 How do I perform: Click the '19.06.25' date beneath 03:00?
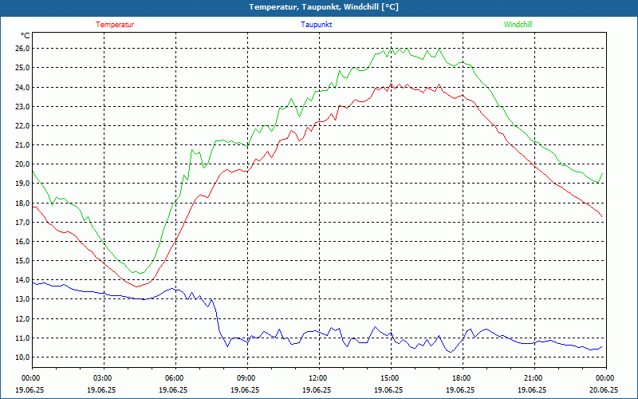pyautogui.click(x=102, y=389)
